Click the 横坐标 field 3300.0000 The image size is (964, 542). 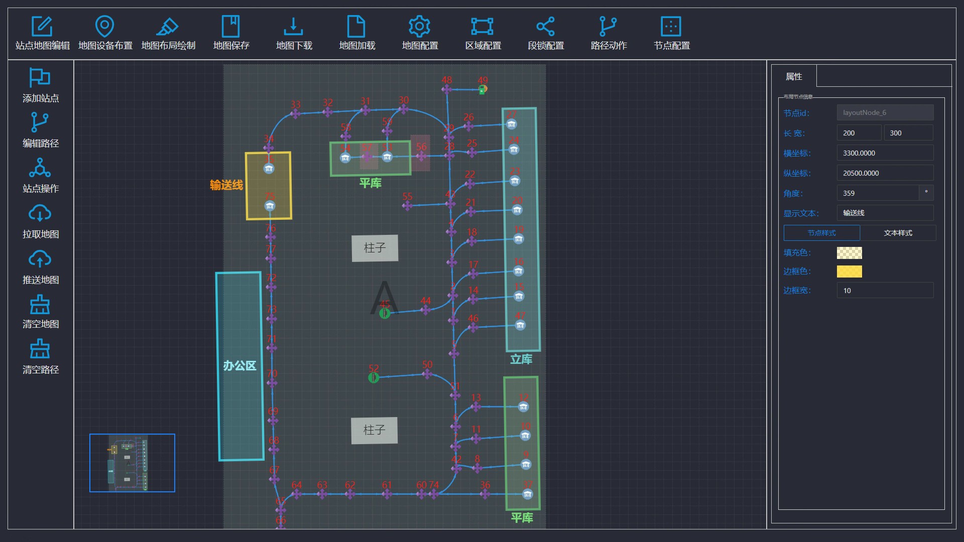[x=885, y=153]
